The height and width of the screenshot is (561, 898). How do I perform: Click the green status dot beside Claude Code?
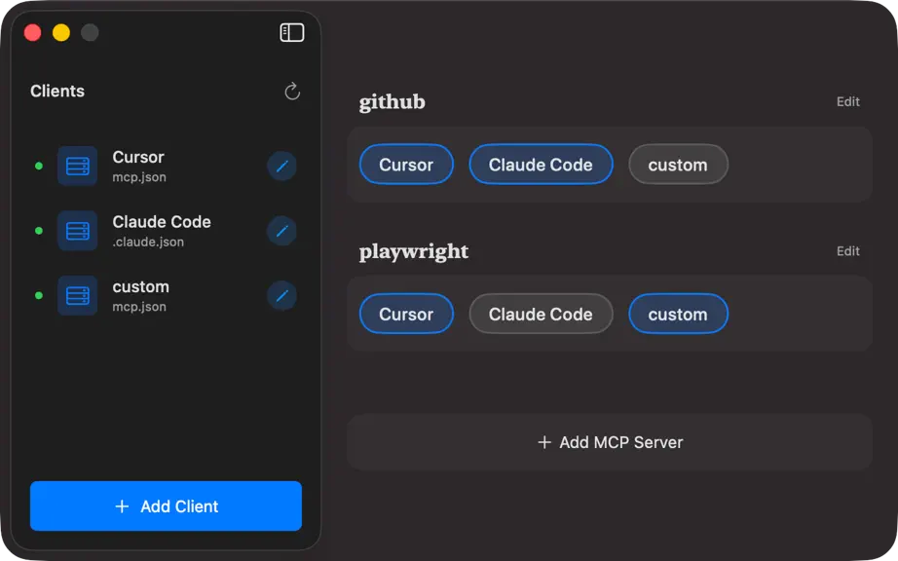39,231
